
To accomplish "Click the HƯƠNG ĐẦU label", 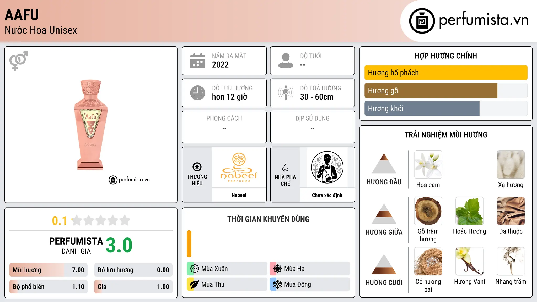I will tap(384, 182).
